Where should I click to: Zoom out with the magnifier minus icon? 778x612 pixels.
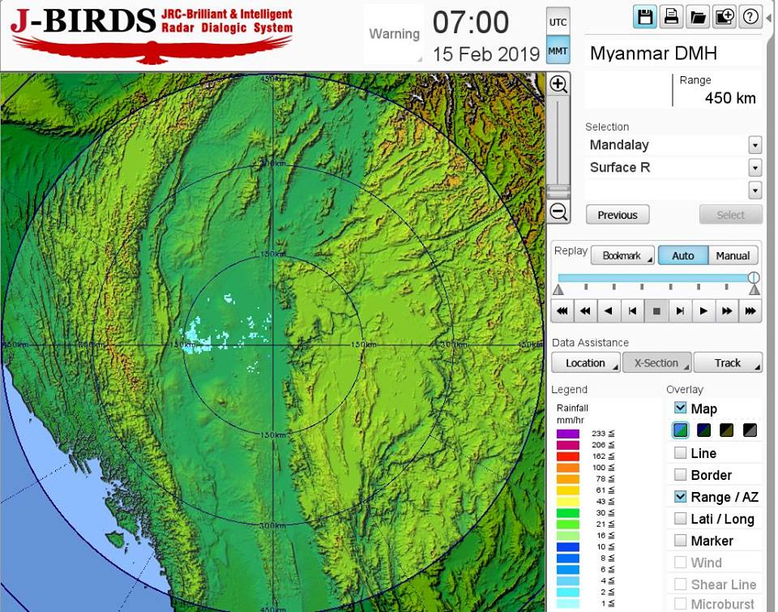click(x=558, y=212)
